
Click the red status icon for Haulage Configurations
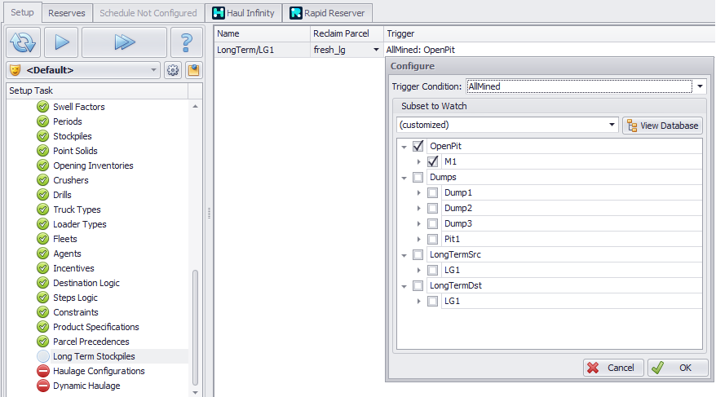[43, 371]
